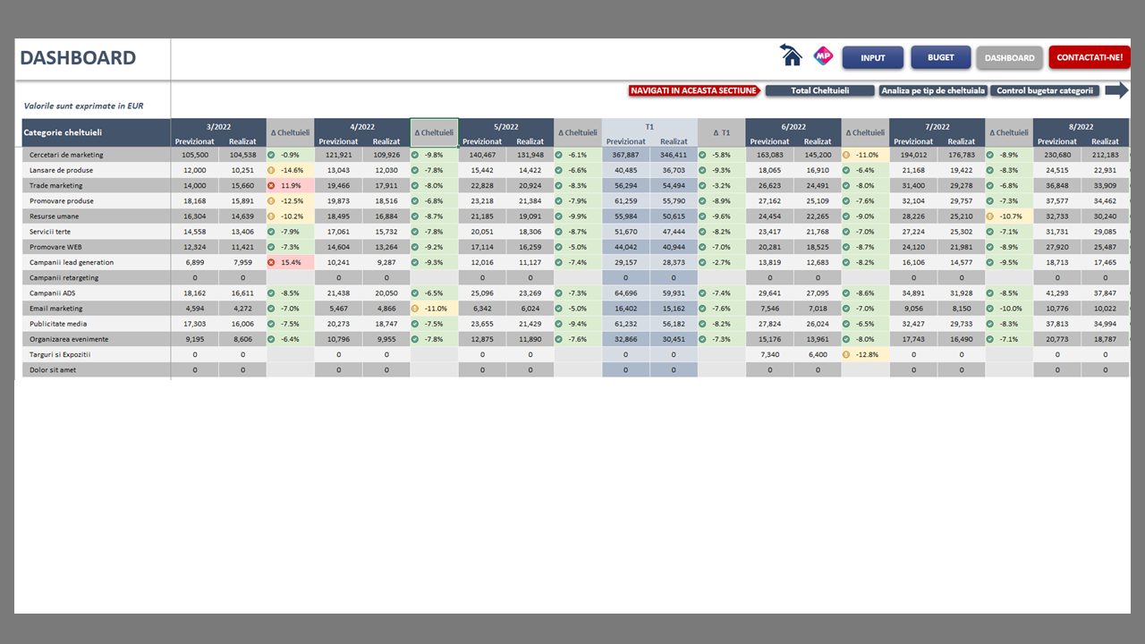Click yellow warning icon beside Email marketing -11.0%
1145x644 pixels.
click(415, 309)
